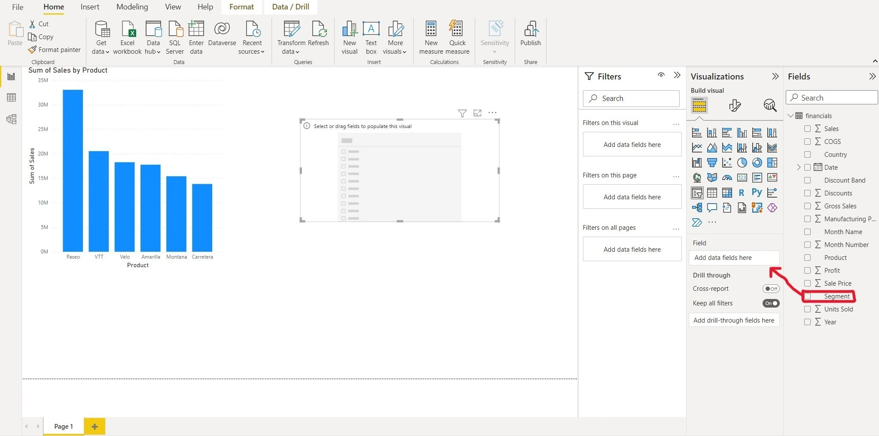Select the pie chart visualization icon

pyautogui.click(x=742, y=163)
